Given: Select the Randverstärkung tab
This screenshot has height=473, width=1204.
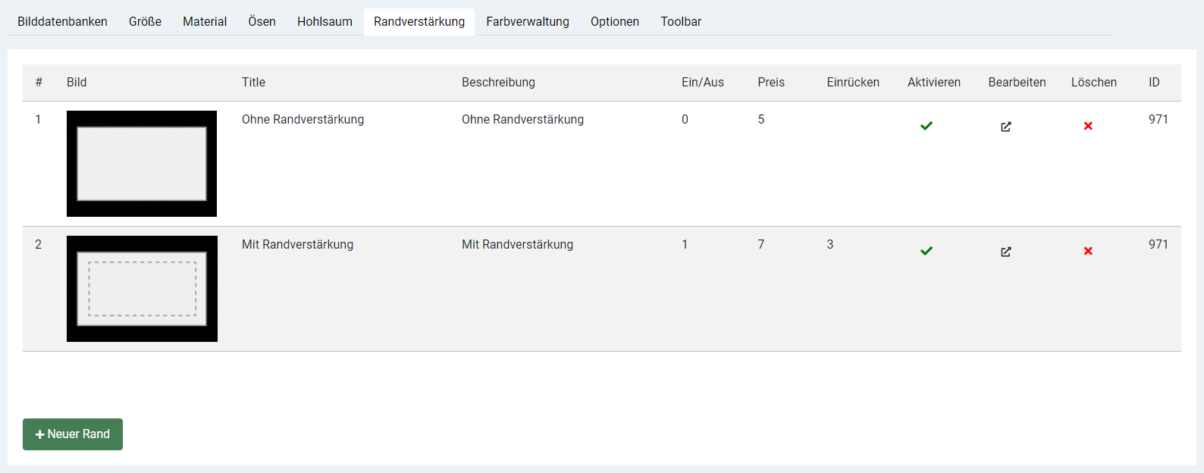Looking at the screenshot, I should click(x=419, y=22).
